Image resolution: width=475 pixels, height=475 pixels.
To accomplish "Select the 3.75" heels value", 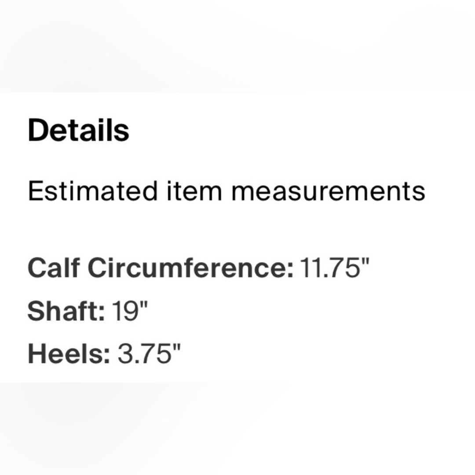I will click(x=149, y=354).
